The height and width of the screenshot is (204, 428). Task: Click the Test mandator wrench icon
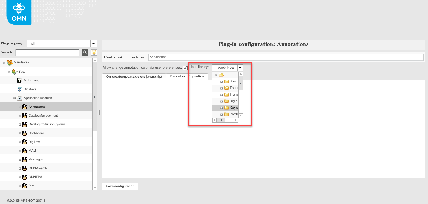tap(15, 71)
